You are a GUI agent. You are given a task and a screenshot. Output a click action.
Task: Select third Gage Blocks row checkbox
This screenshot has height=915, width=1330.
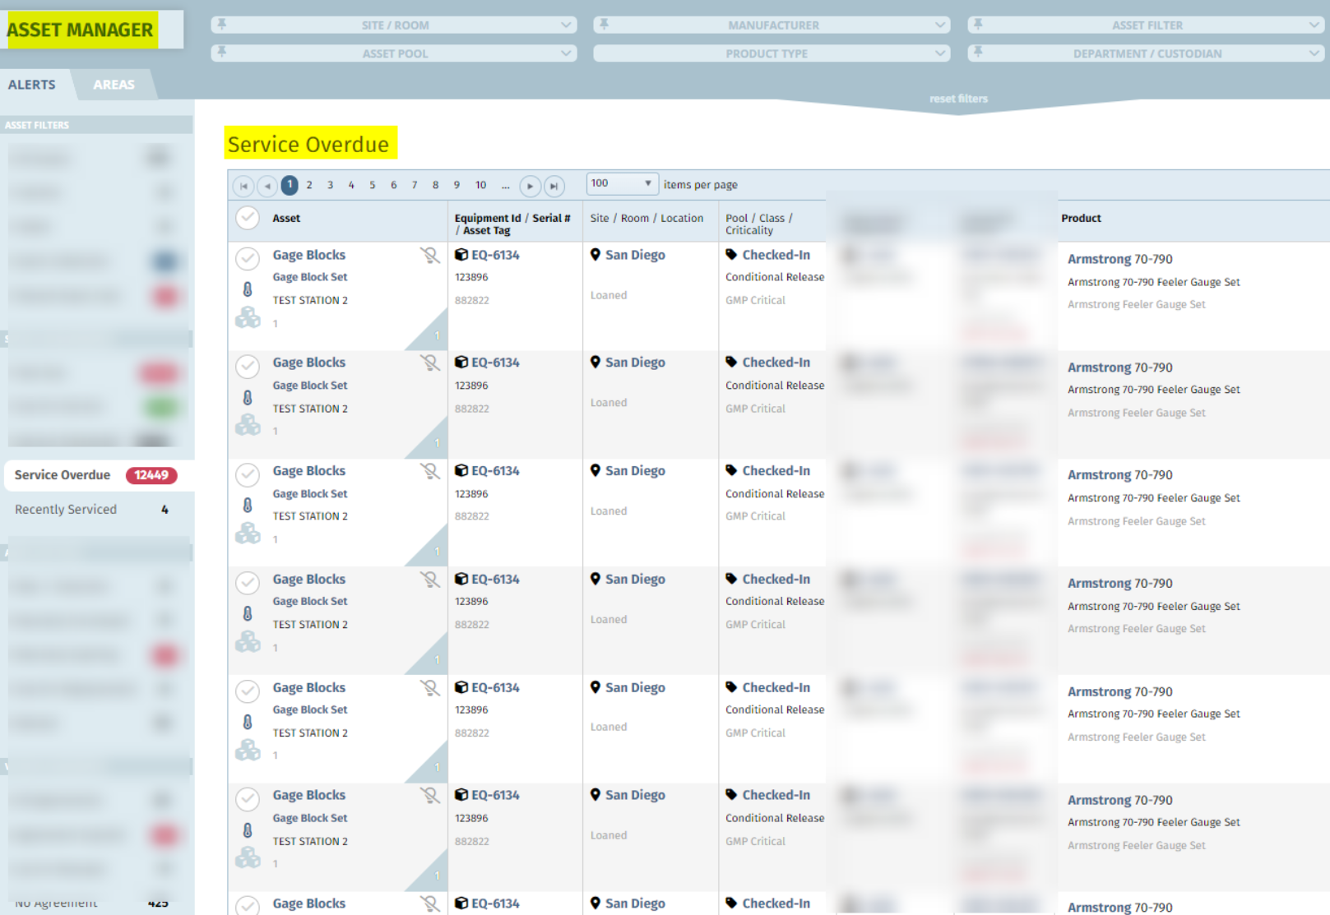click(x=248, y=474)
